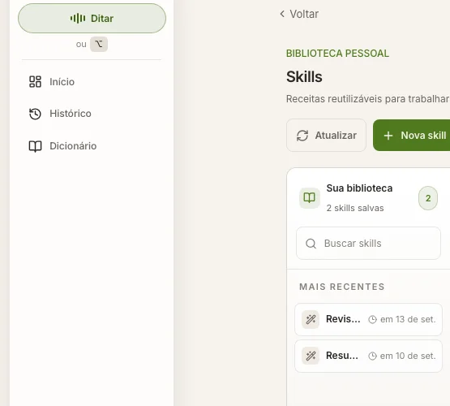
Task: Click the Sua biblioteca title
Action: click(x=359, y=188)
